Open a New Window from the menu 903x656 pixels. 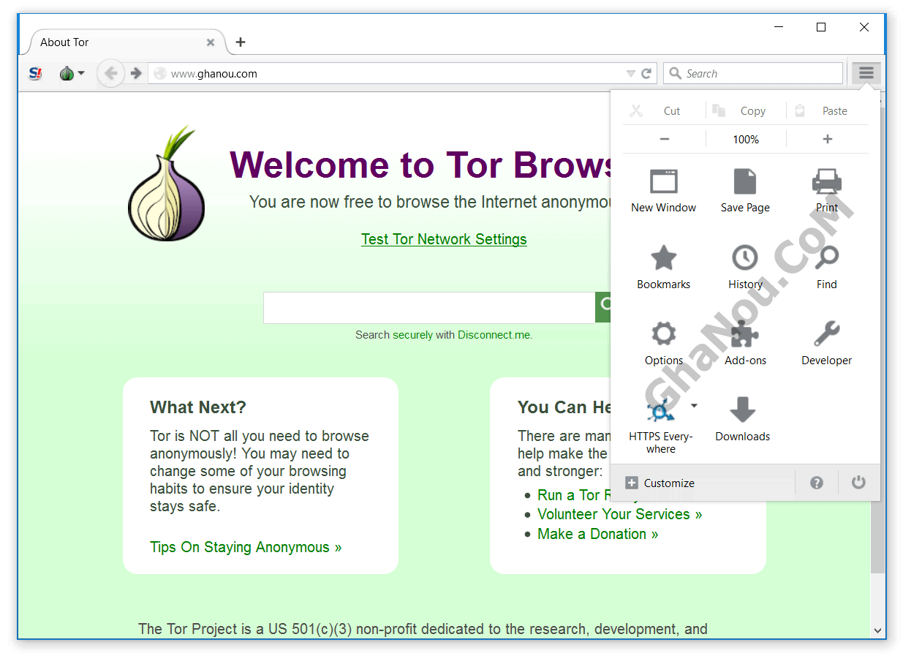(x=664, y=190)
